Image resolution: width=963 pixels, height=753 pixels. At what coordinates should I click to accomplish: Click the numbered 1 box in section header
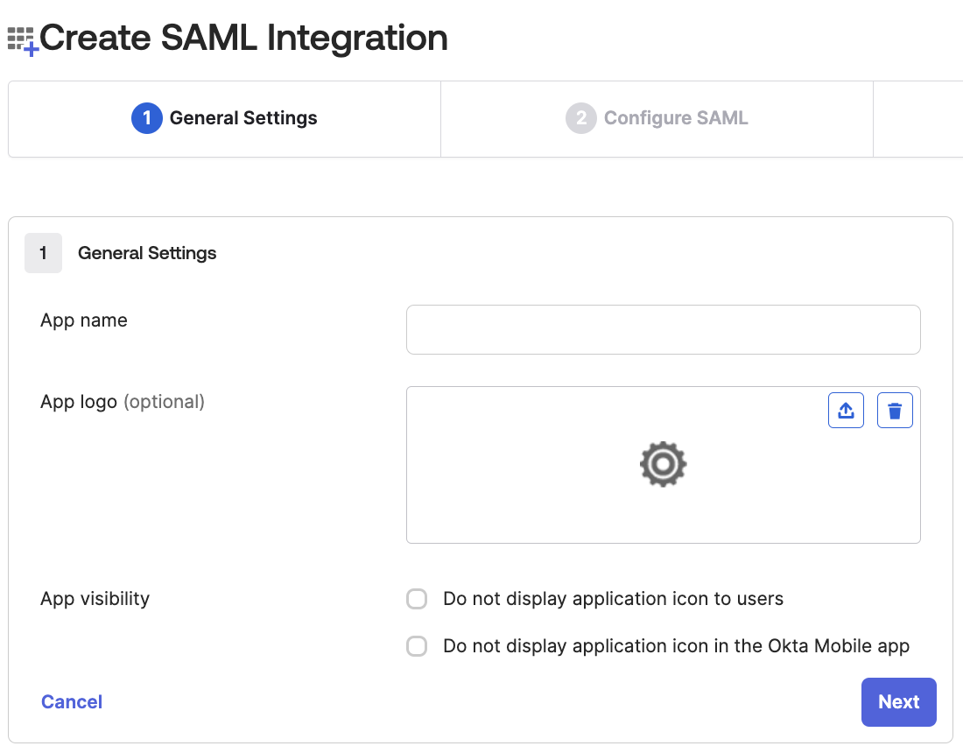coord(43,253)
